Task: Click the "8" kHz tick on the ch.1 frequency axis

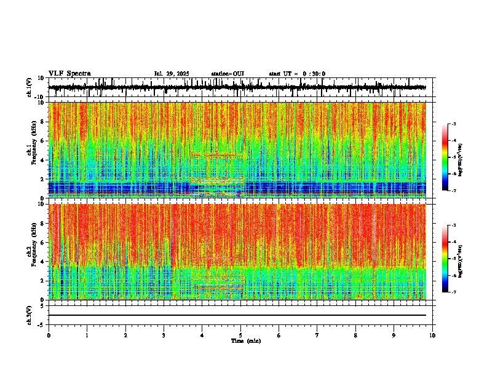Action: pos(42,122)
